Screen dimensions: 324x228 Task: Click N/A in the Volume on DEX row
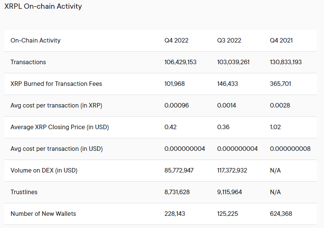coord(275,170)
